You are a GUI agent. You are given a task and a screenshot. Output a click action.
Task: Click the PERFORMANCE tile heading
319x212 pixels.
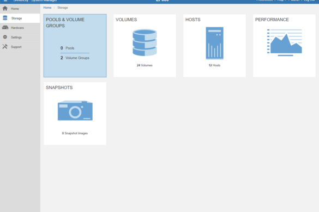tap(272, 20)
